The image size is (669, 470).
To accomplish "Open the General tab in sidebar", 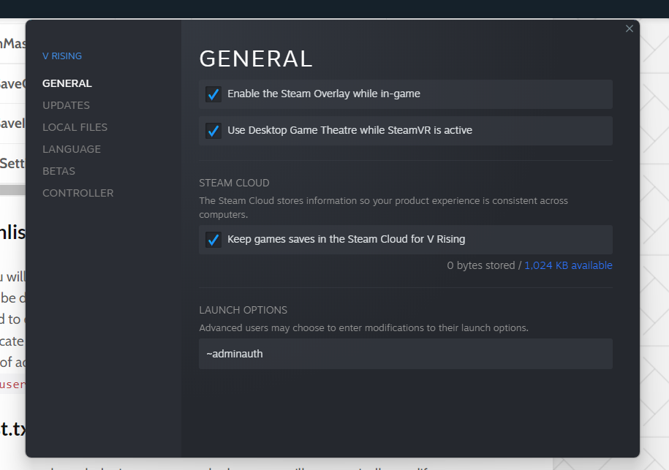I will (67, 83).
